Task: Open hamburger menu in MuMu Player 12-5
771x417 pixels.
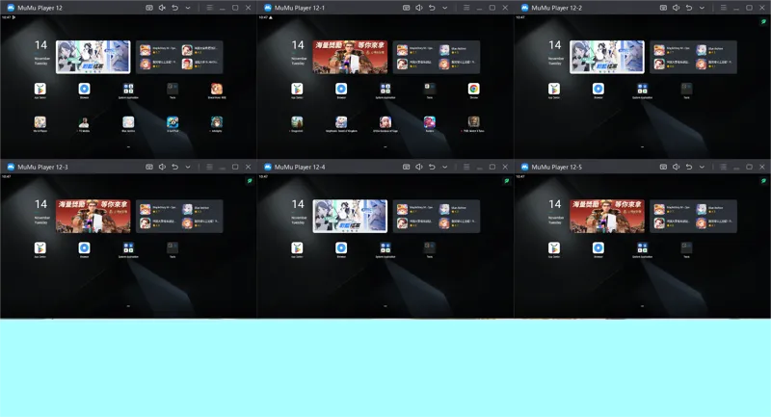Action: click(x=724, y=167)
